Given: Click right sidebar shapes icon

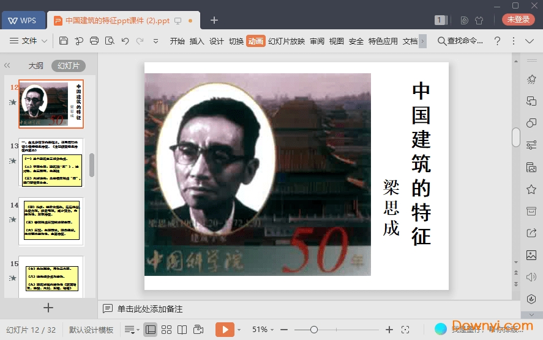Looking at the screenshot, I should tap(531, 123).
